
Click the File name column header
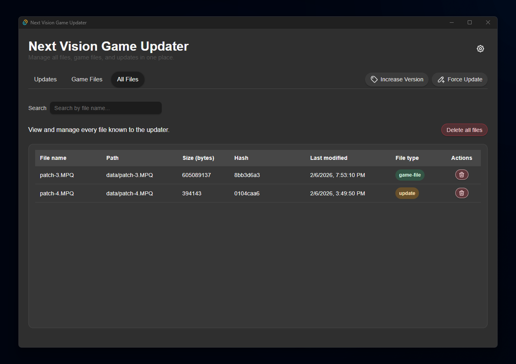(x=53, y=158)
